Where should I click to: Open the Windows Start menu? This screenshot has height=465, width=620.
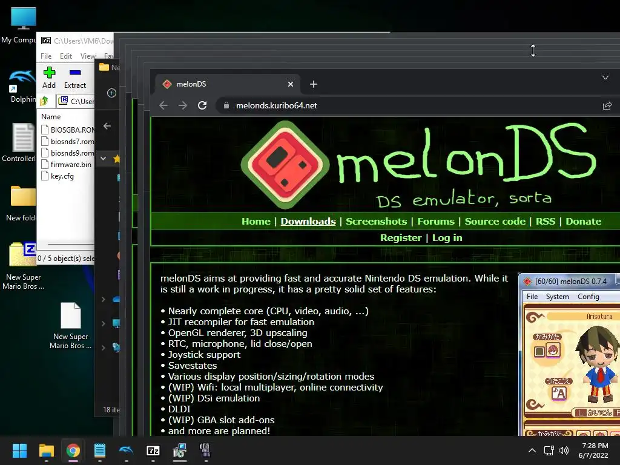click(19, 450)
